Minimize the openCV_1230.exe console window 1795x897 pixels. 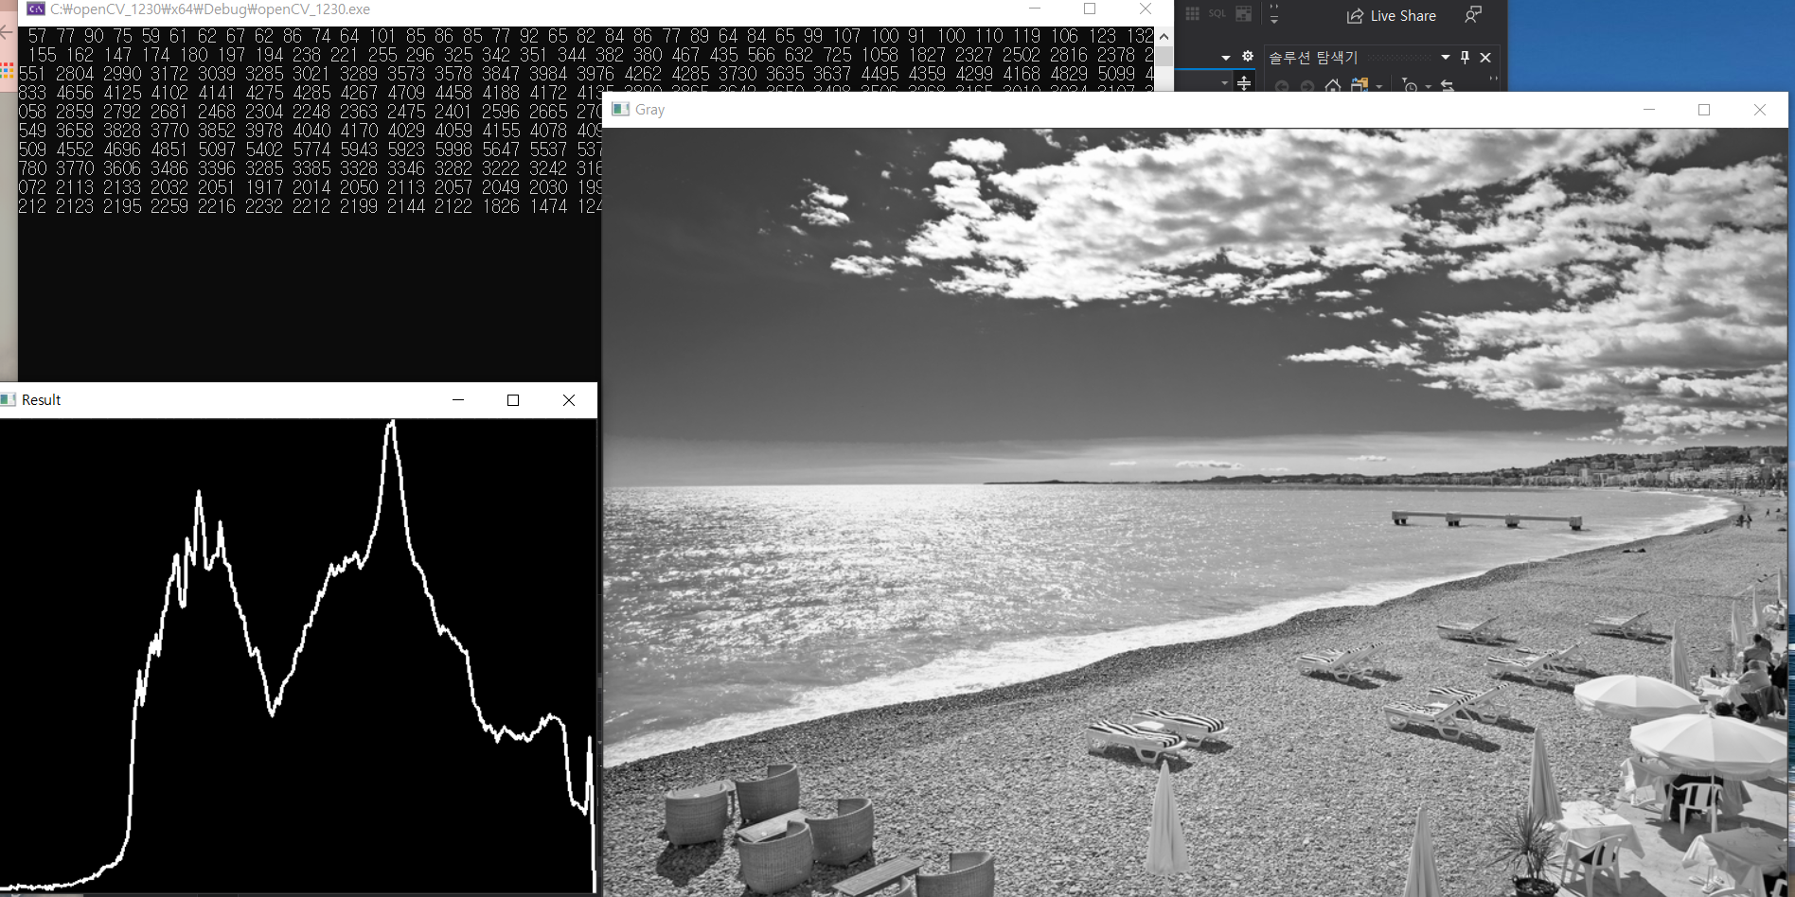(x=1034, y=9)
